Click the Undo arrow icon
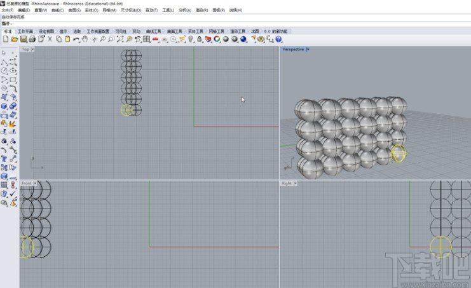The width and height of the screenshot is (471, 288). 76,39
